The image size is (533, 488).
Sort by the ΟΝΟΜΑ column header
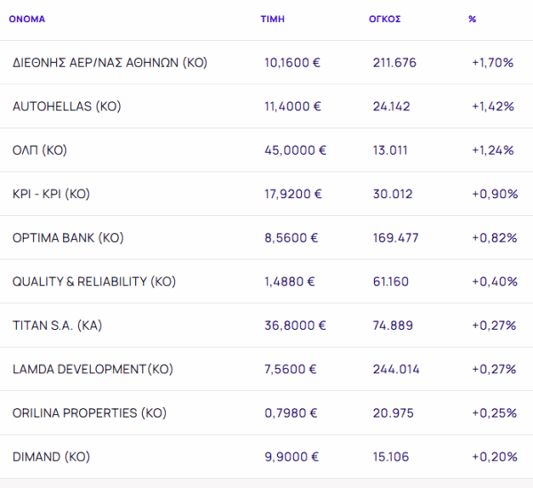coord(27,19)
